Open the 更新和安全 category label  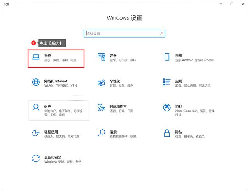click(x=53, y=157)
